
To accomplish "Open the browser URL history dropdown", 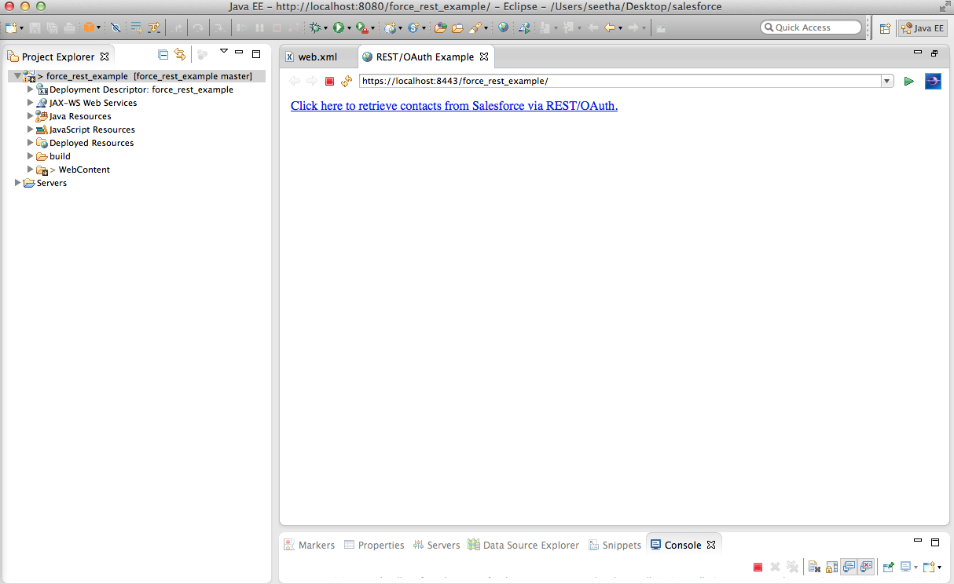I will pyautogui.click(x=887, y=81).
